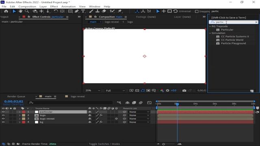Toggle shy switch on particular layer
This screenshot has width=260, height=146.
[90, 112]
